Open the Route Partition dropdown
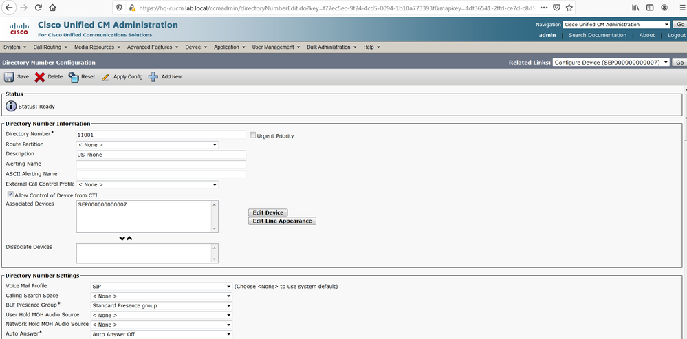 (x=147, y=144)
